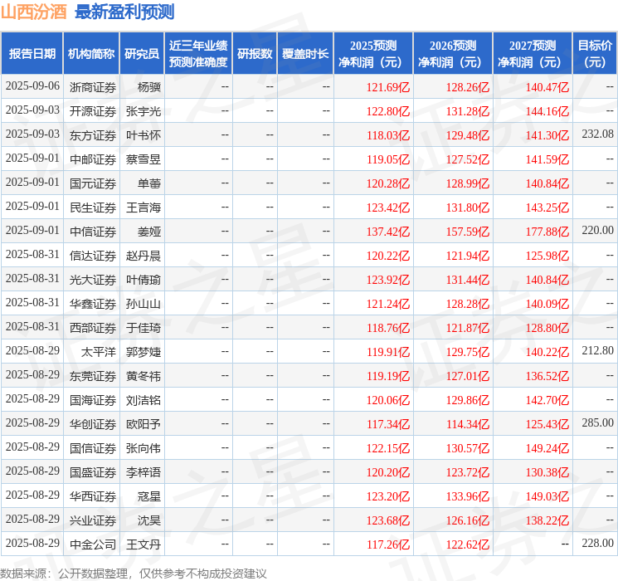Select the 国海证券 institution cell
The height and width of the screenshot is (581, 618).
(93, 400)
